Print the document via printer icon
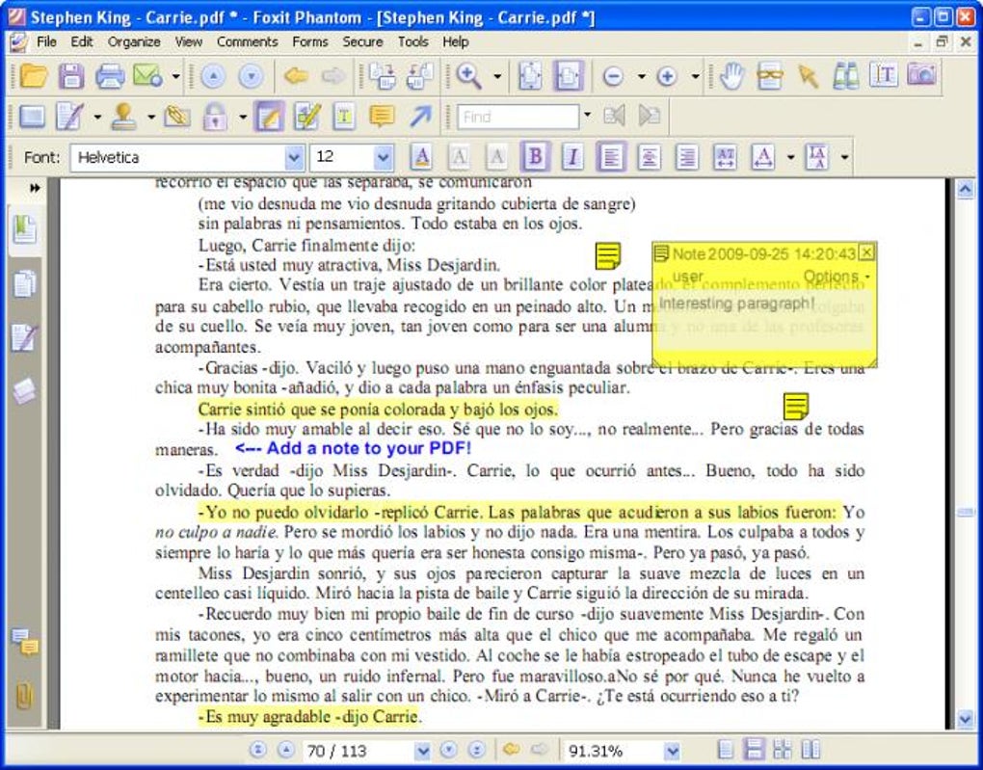This screenshot has height=770, width=983. pos(110,76)
